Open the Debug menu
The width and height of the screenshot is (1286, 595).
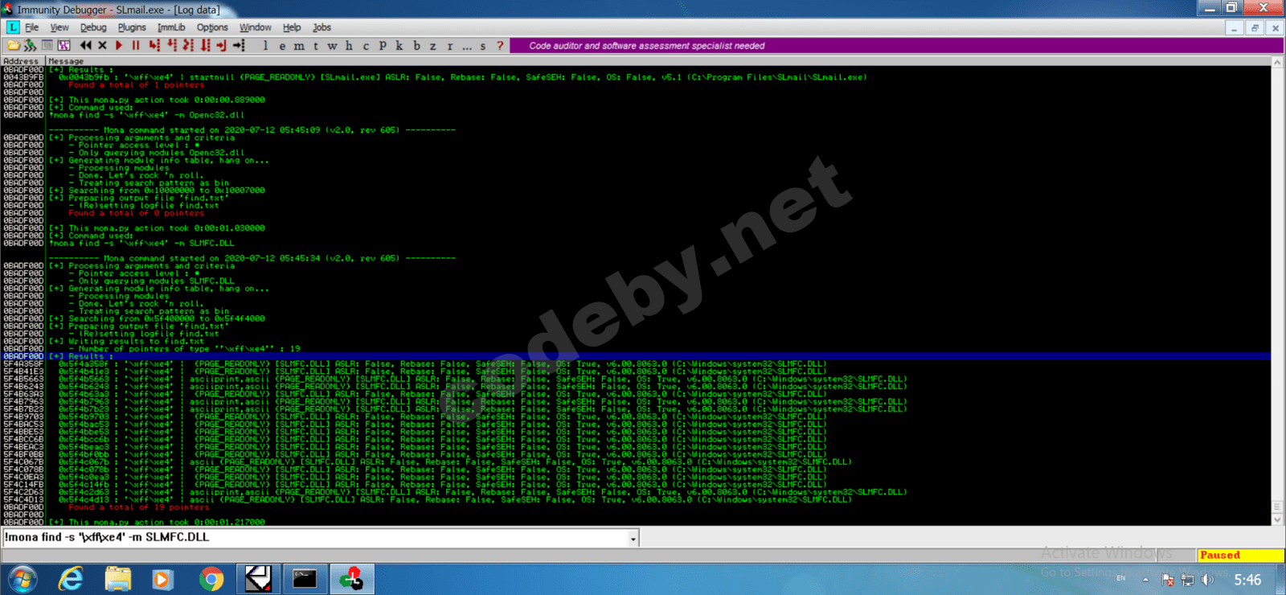click(x=93, y=27)
